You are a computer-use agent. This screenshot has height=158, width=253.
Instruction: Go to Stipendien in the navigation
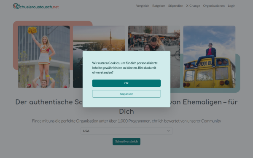pyautogui.click(x=175, y=6)
